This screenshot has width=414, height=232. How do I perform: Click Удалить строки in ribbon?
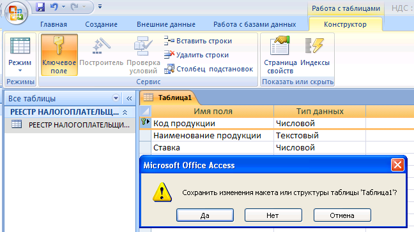click(x=196, y=55)
